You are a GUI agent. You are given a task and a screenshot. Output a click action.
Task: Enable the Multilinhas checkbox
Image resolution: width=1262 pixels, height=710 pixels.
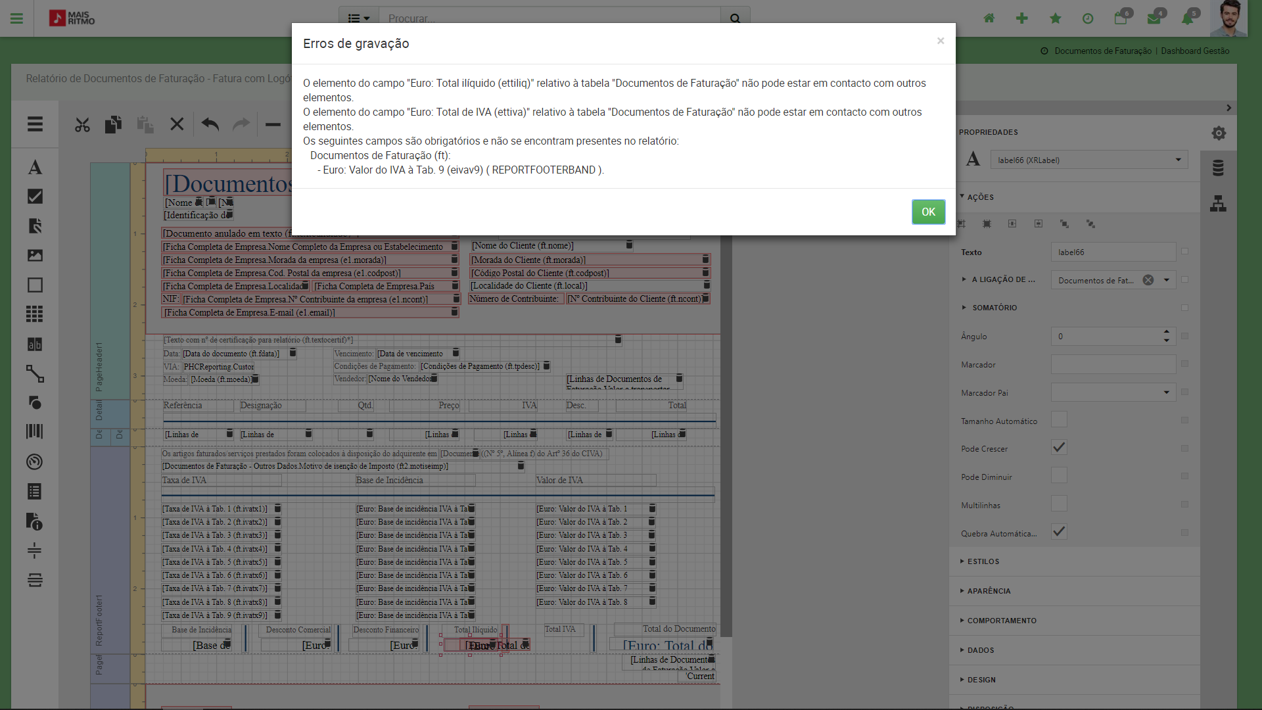1058,504
